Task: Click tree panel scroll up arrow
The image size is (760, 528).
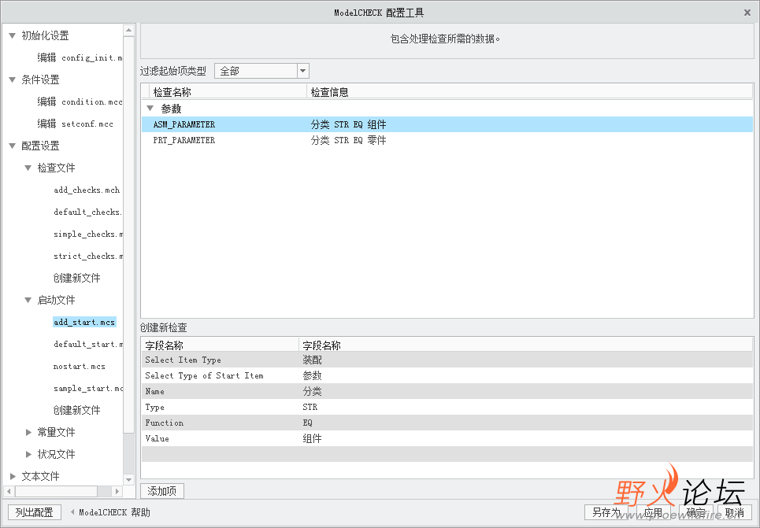Action: tap(128, 30)
